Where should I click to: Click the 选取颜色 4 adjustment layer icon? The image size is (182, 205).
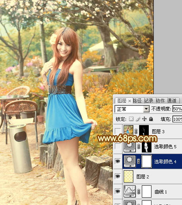[x=129, y=161]
